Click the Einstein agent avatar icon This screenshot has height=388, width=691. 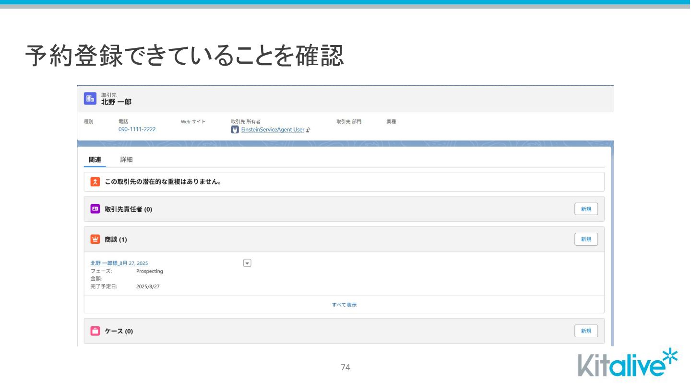(235, 129)
